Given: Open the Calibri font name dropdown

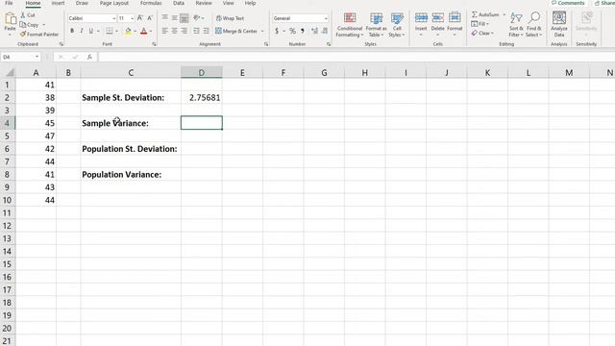Looking at the screenshot, I should (113, 18).
